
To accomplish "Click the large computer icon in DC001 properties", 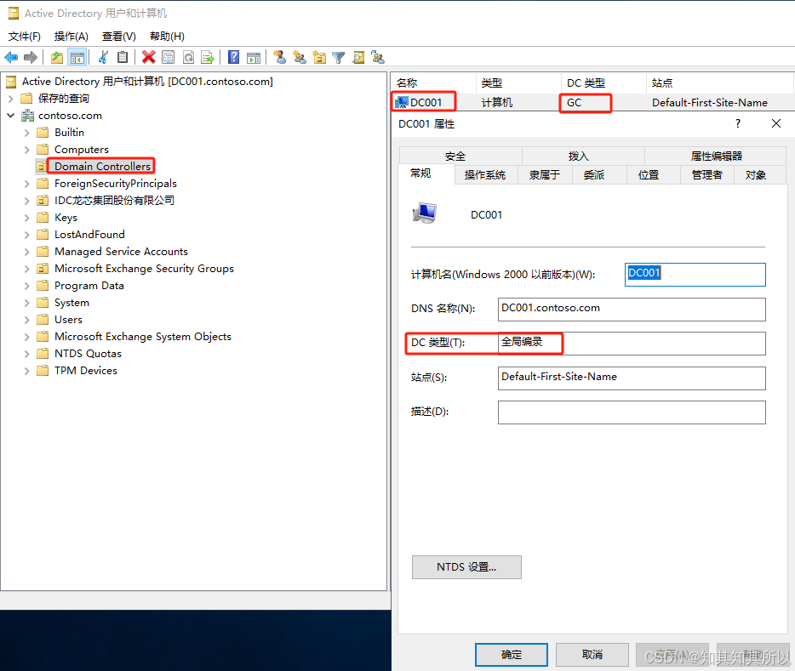I will point(425,213).
